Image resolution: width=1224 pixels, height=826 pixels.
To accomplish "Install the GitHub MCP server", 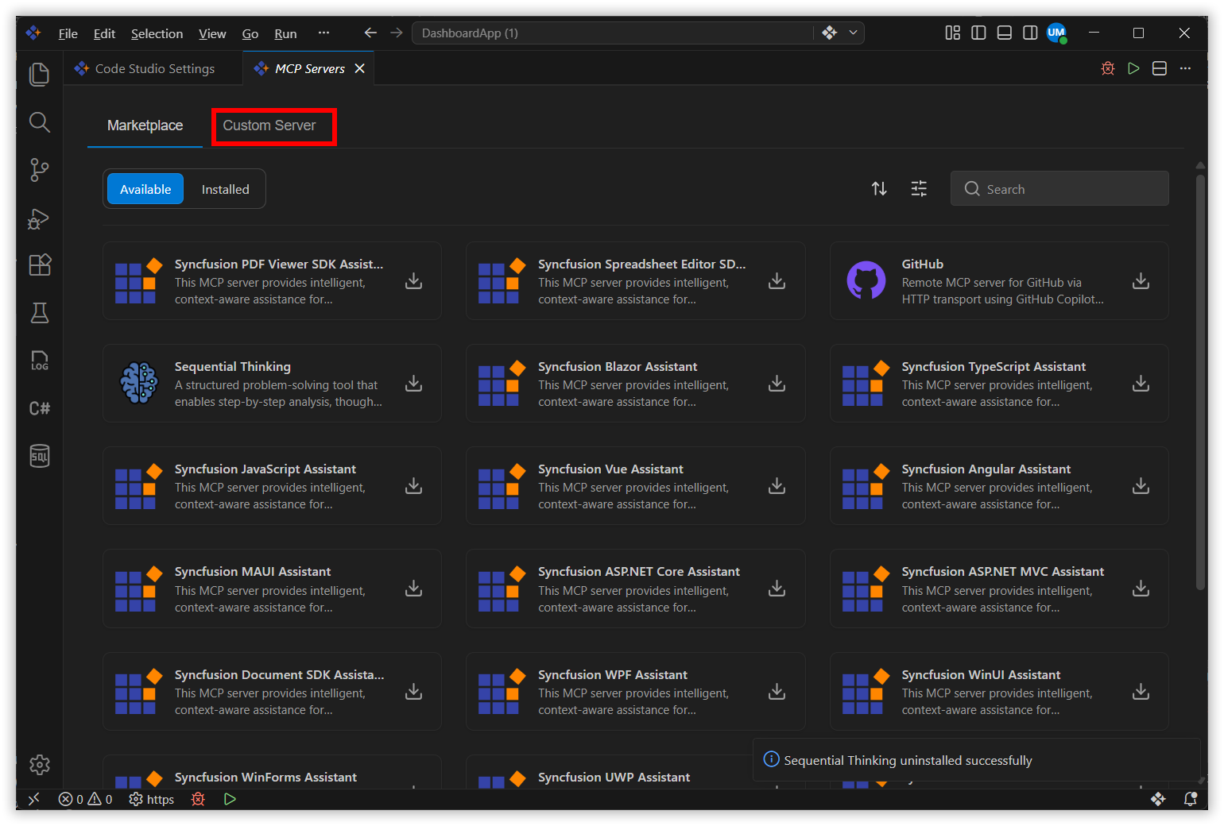I will [x=1141, y=281].
